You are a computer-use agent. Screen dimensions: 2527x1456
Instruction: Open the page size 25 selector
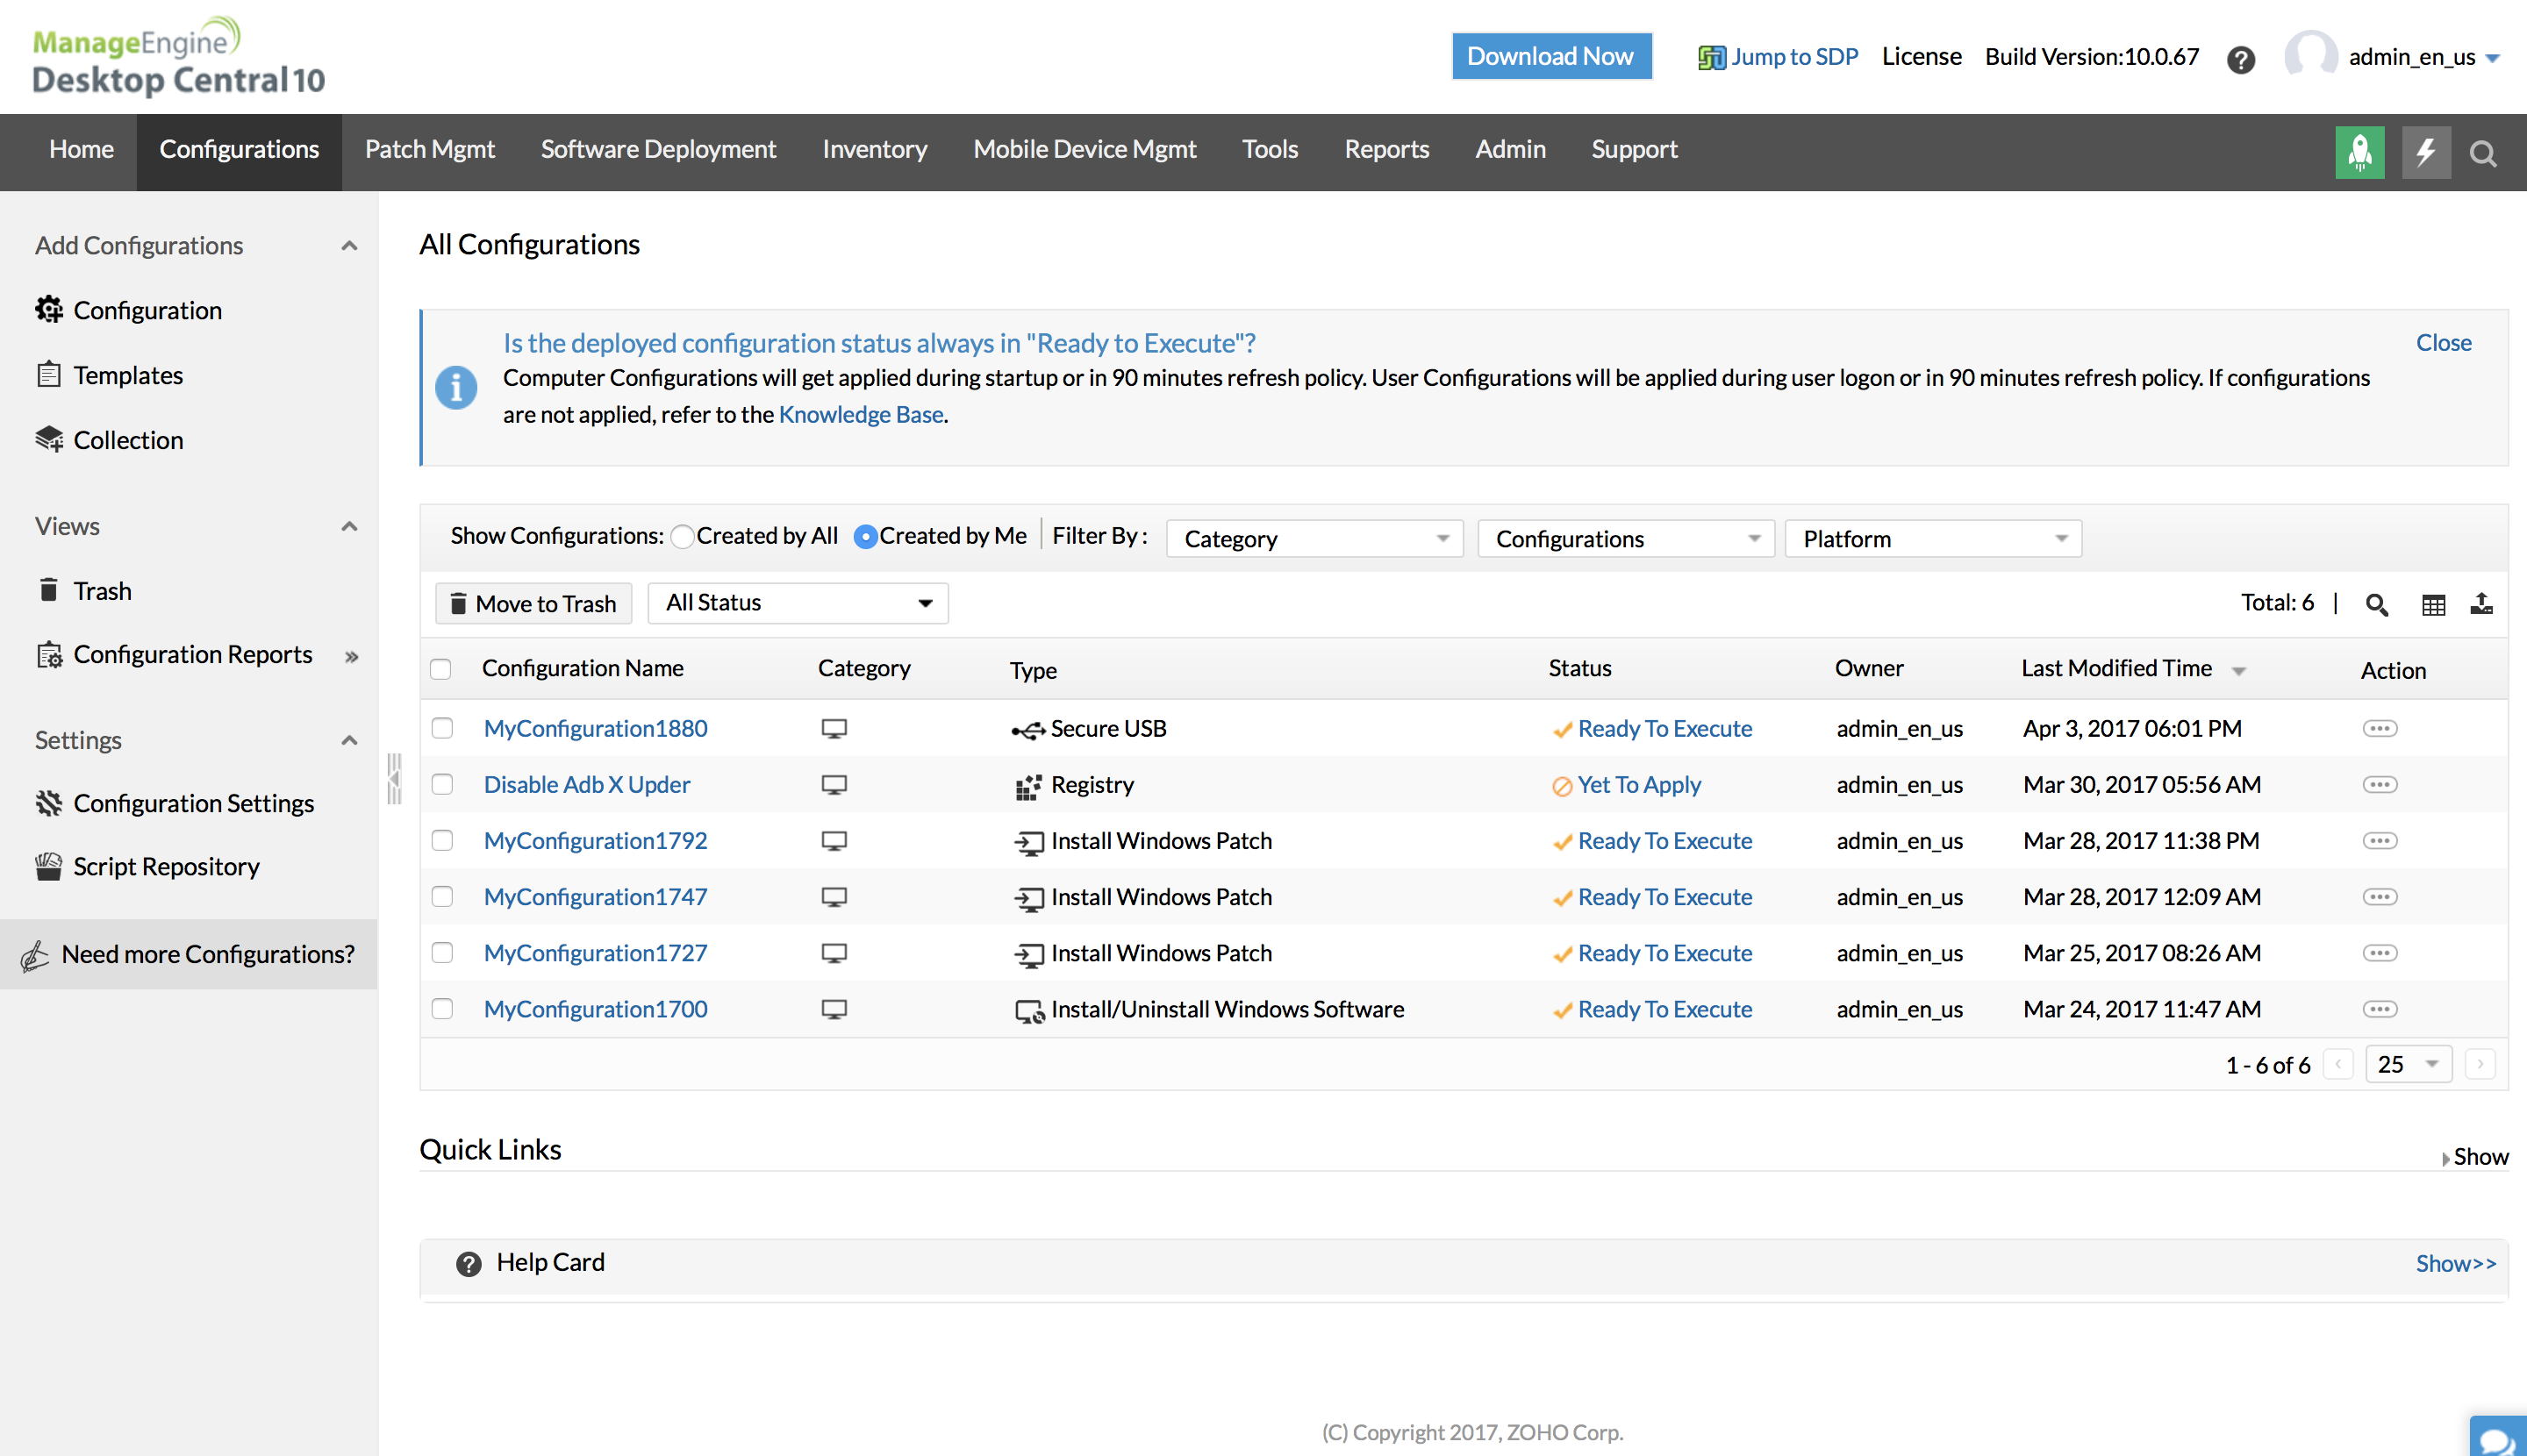[2407, 1064]
